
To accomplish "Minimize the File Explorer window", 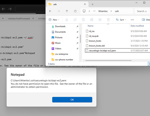I will 136,3.
